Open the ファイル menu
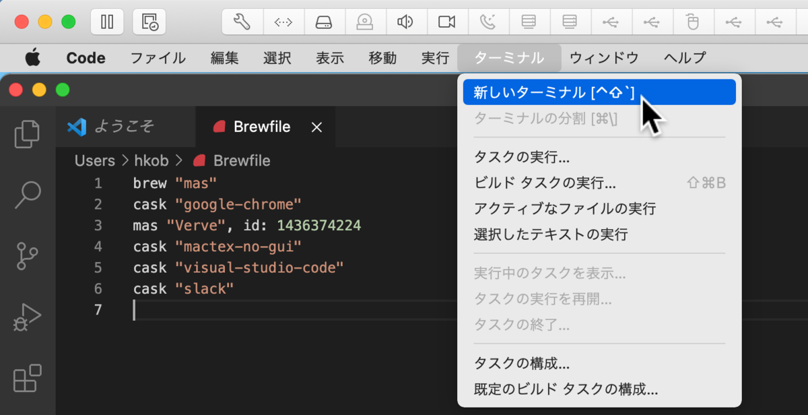This screenshot has height=415, width=808. pos(158,58)
